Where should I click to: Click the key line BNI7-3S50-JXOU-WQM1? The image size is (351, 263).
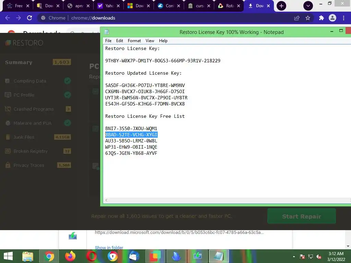coord(131,129)
